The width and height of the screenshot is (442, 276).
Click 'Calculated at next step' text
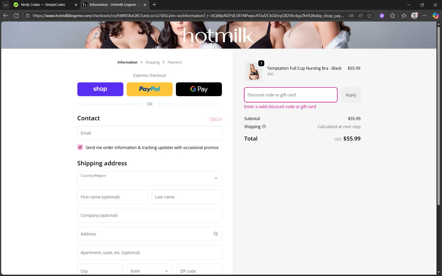click(x=339, y=127)
